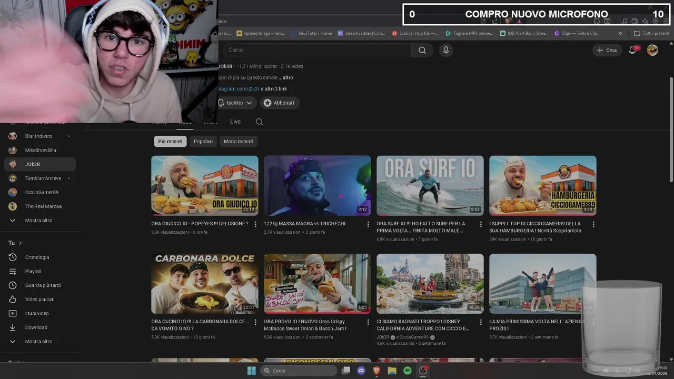Viewport: 674px width, 379px height.
Task: Click the Crea button
Action: [607, 50]
